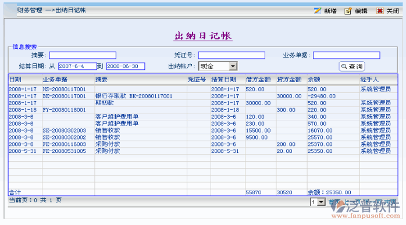Open record SK-20080302003
The width and height of the screenshot is (406, 225).
[64, 130]
